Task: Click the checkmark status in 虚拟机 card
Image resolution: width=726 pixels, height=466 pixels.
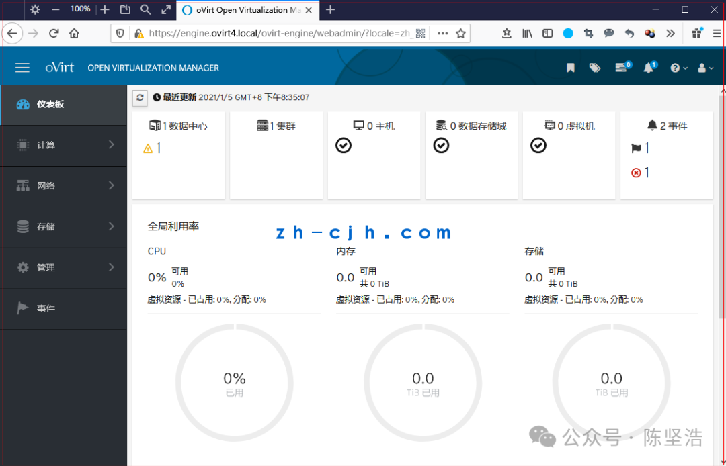Action: coord(538,146)
